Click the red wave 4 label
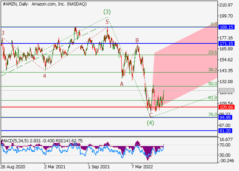 [44, 76]
